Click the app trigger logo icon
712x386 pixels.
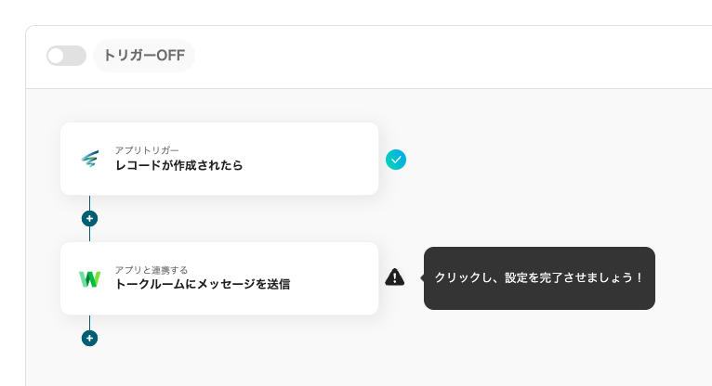pyautogui.click(x=89, y=159)
